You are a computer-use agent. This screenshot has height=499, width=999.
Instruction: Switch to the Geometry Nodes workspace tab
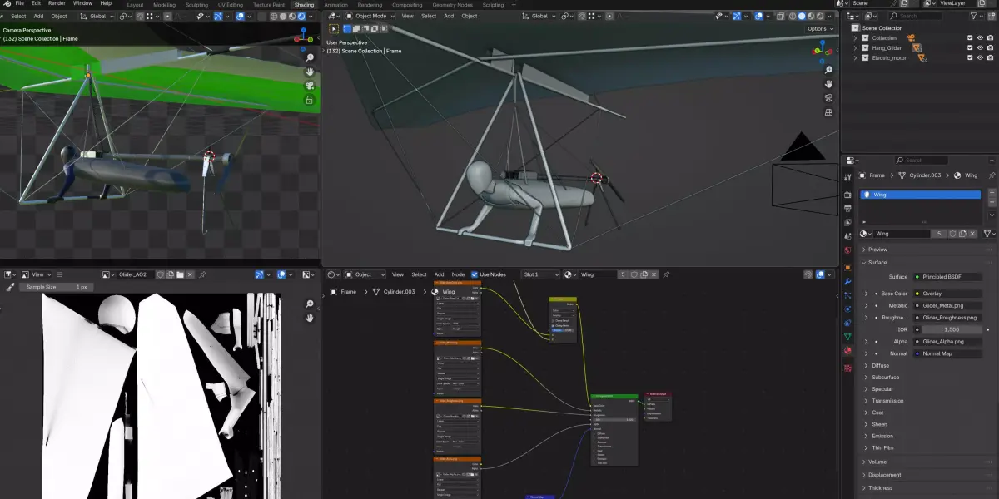point(452,5)
